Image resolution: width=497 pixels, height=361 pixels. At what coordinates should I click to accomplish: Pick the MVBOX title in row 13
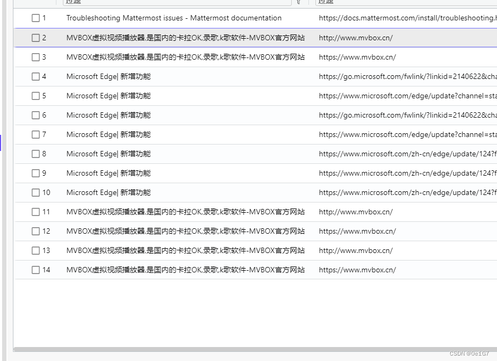click(185, 251)
